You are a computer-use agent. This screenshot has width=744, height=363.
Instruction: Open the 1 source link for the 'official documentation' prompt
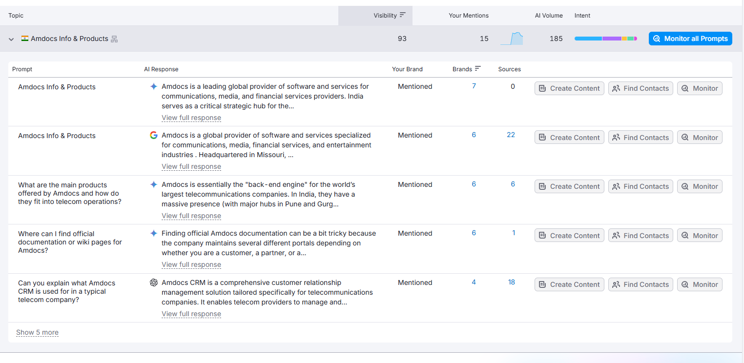click(514, 233)
